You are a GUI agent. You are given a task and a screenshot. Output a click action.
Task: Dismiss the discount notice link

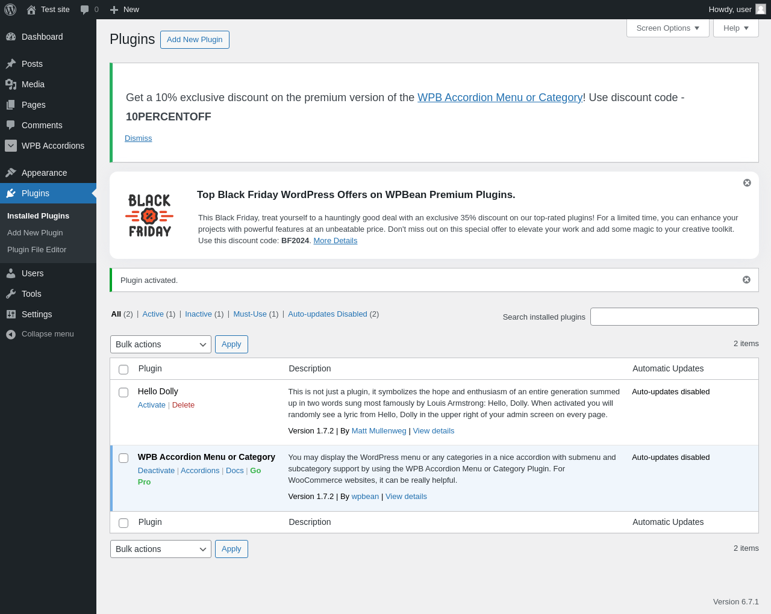tap(138, 138)
